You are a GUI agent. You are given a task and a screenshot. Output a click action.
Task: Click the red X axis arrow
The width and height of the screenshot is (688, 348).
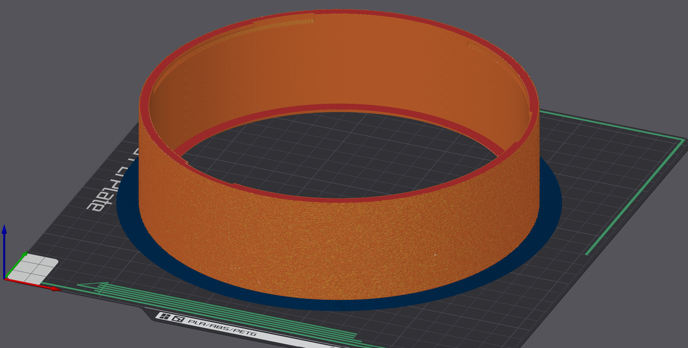point(33,285)
